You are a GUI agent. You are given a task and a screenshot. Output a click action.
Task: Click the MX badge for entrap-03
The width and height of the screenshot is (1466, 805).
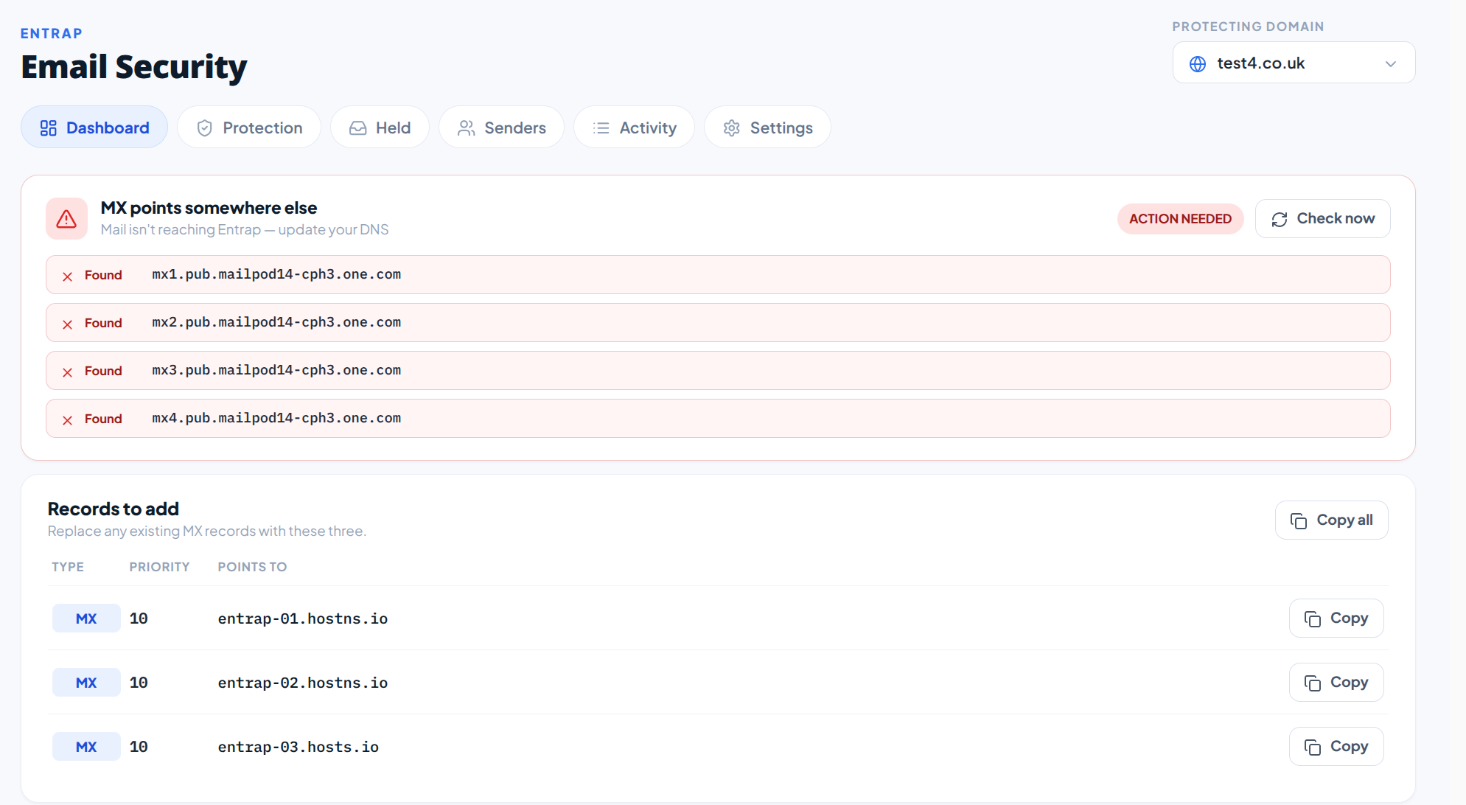click(x=86, y=747)
